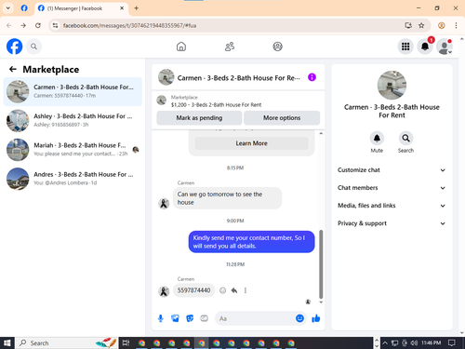465x349 pixels.
Task: Close the Messenger browser tab
Action: 122,8
